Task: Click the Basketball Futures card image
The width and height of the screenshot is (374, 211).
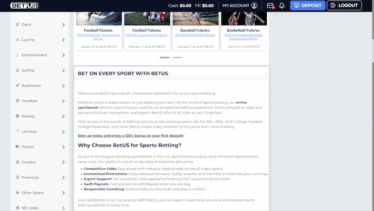Action: click(x=244, y=19)
